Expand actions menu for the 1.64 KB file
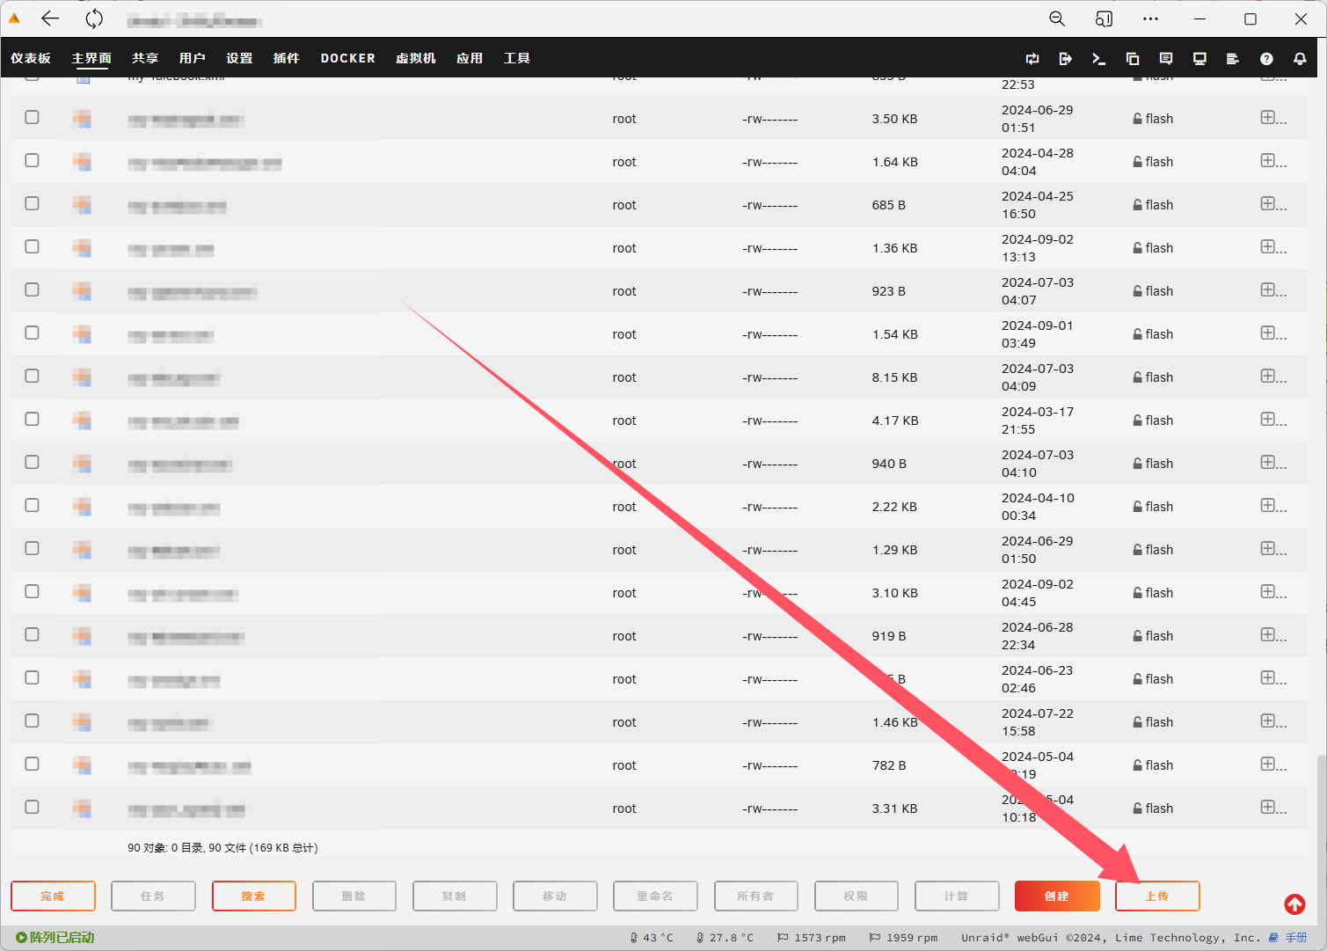1327x951 pixels. pos(1268,160)
